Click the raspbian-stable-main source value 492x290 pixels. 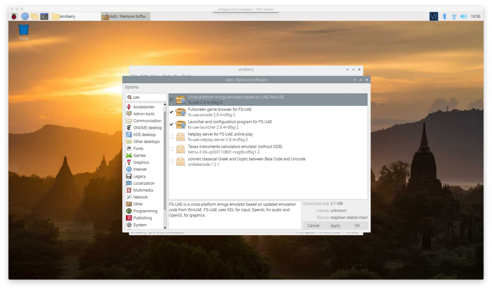tap(349, 217)
